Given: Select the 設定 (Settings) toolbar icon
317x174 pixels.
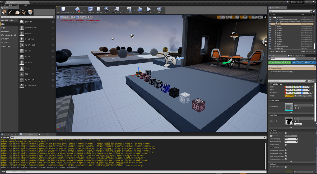Looking at the screenshot, I should tap(106, 9).
